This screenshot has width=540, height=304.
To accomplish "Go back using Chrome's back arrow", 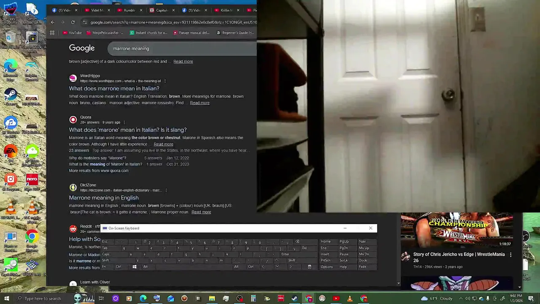I will click(52, 22).
